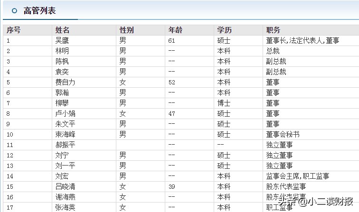The height and width of the screenshot is (212, 359).
Task: Select the name 吕晓清
Action: [x=65, y=186]
